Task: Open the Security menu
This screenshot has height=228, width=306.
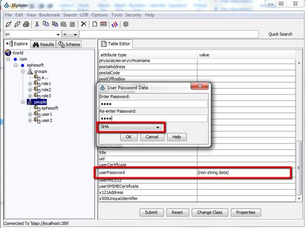Action: 134,15
